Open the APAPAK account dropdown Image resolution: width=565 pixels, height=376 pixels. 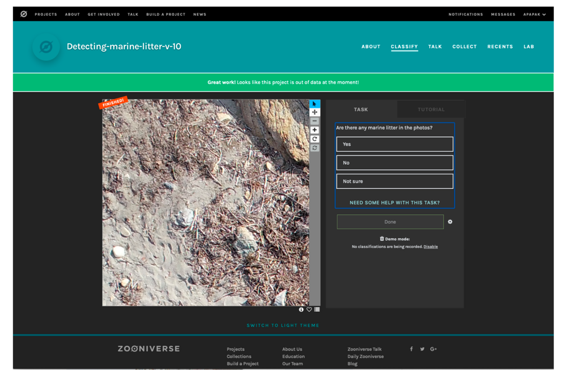click(534, 14)
